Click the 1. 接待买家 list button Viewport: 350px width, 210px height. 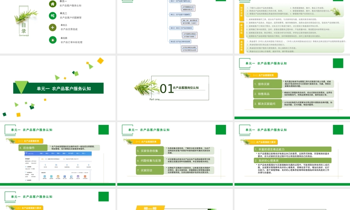click(x=267, y=84)
